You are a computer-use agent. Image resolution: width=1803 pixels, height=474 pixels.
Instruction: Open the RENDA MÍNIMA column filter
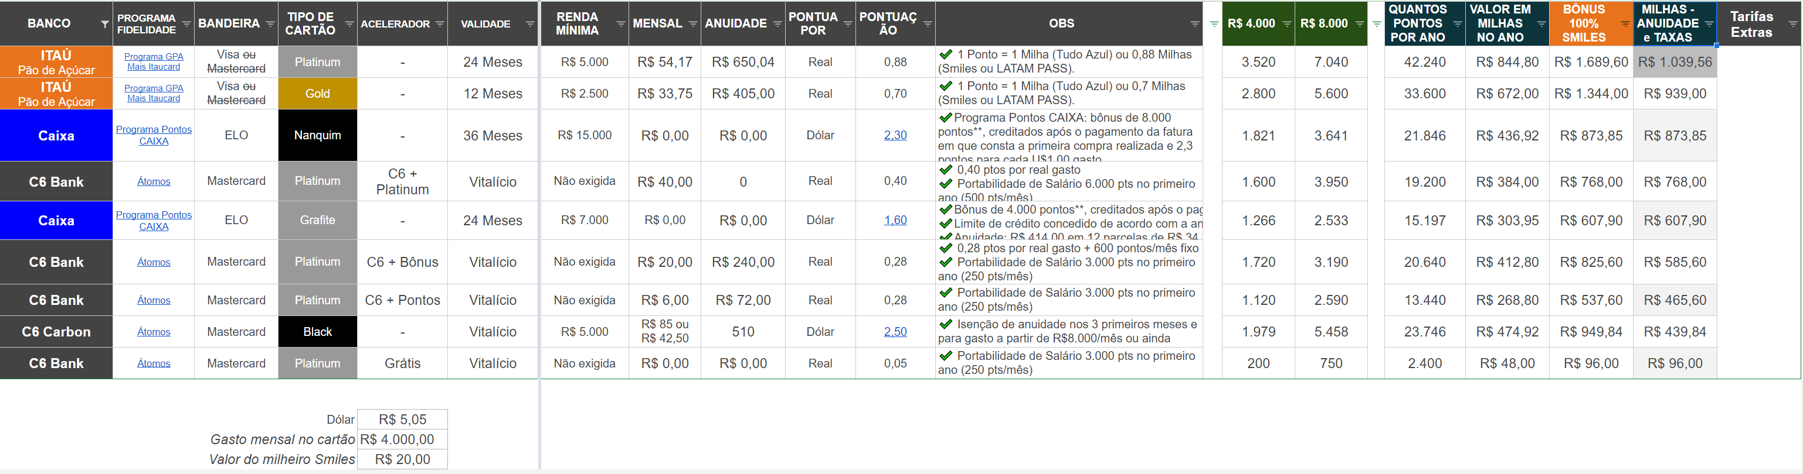point(621,24)
